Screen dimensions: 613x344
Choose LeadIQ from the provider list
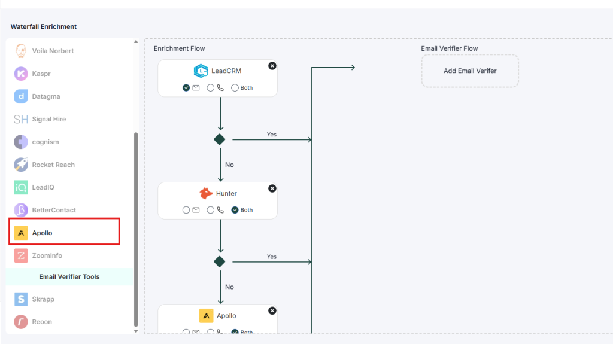click(x=43, y=187)
